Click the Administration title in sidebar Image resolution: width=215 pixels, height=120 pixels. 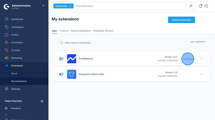[x=21, y=6]
